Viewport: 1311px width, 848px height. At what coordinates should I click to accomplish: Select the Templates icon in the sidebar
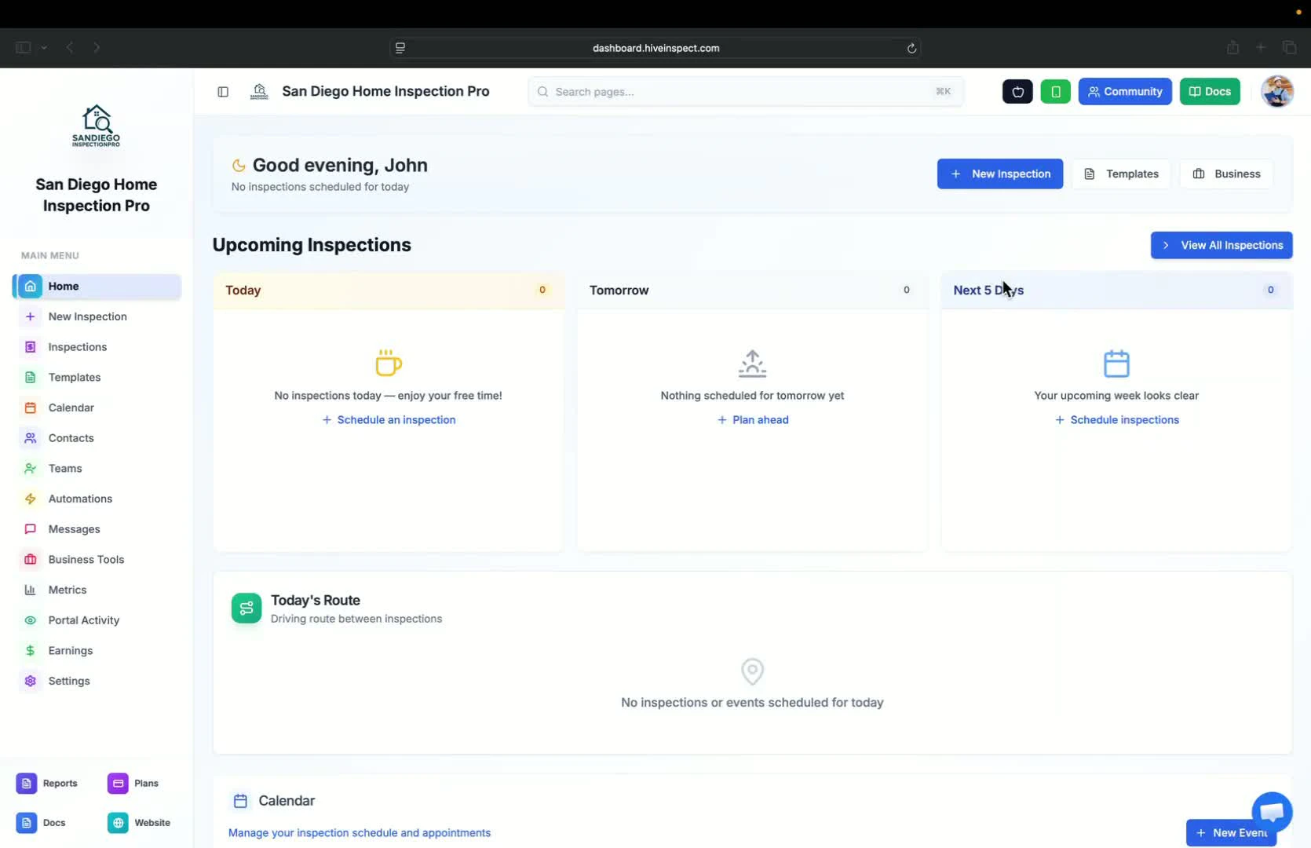coord(30,377)
